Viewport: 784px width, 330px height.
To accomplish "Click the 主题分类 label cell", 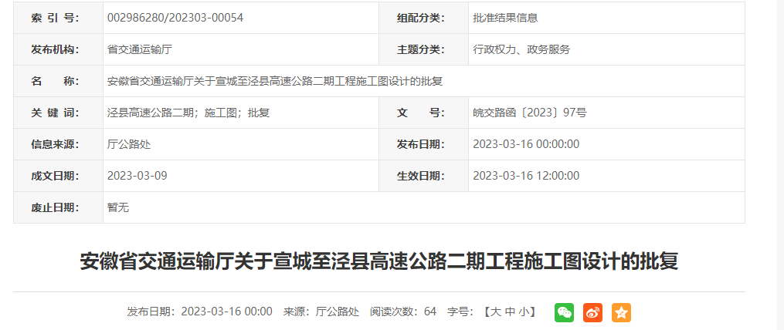I will (423, 49).
